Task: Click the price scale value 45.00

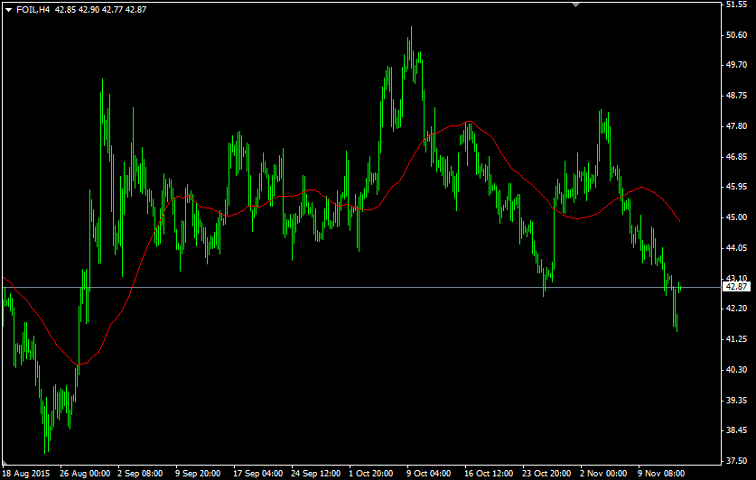Action: click(x=737, y=217)
